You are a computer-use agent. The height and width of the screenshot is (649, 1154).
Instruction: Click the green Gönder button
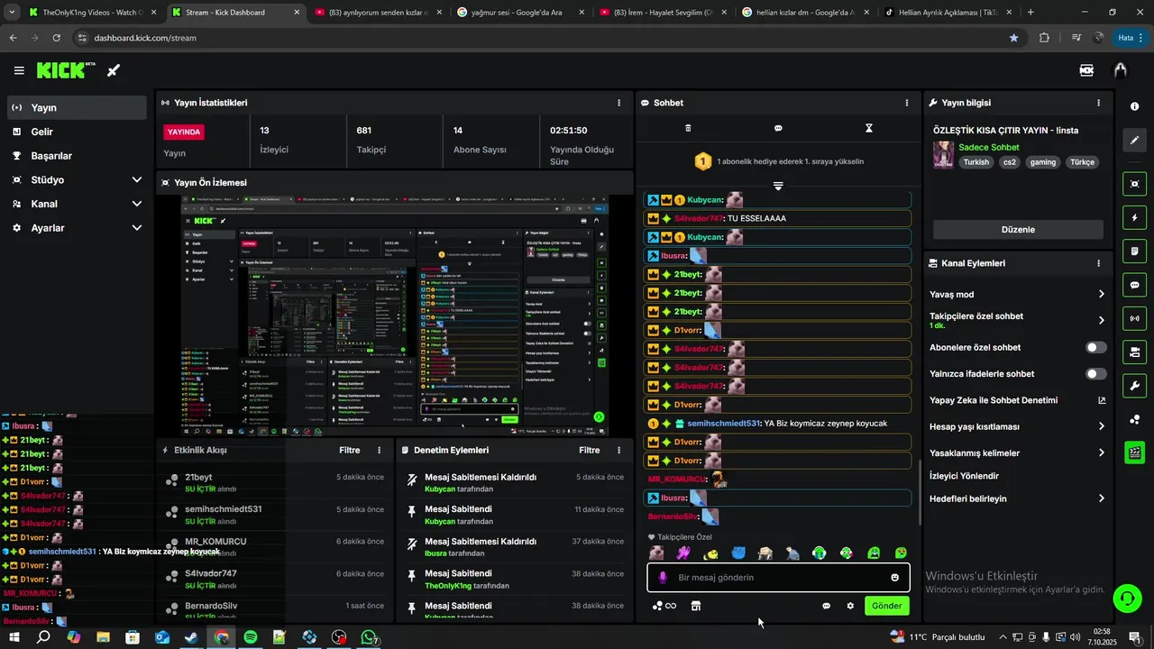point(886,606)
